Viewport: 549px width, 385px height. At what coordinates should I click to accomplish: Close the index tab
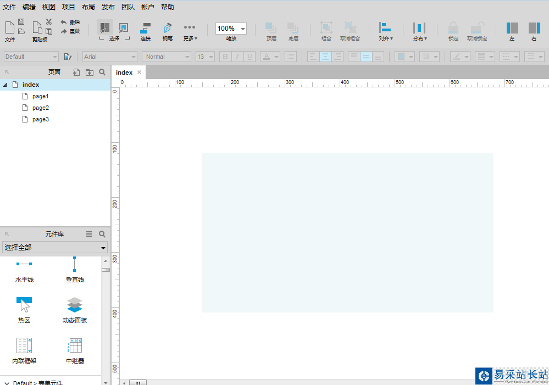click(x=139, y=72)
